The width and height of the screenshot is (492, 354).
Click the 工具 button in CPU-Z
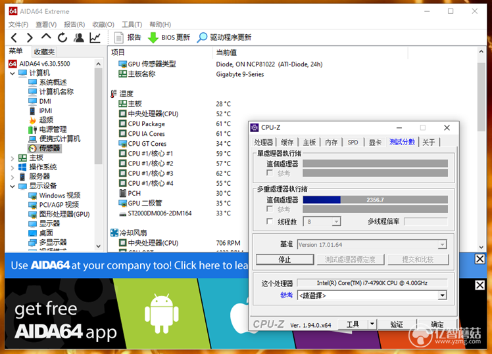pos(353,324)
